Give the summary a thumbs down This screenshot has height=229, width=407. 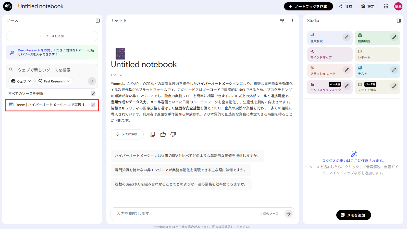(x=173, y=134)
